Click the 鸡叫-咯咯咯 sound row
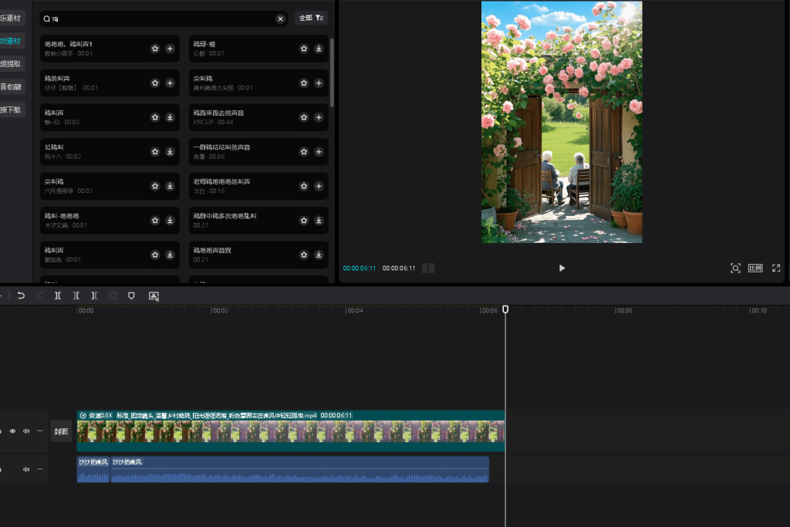790x527 pixels. [110, 220]
